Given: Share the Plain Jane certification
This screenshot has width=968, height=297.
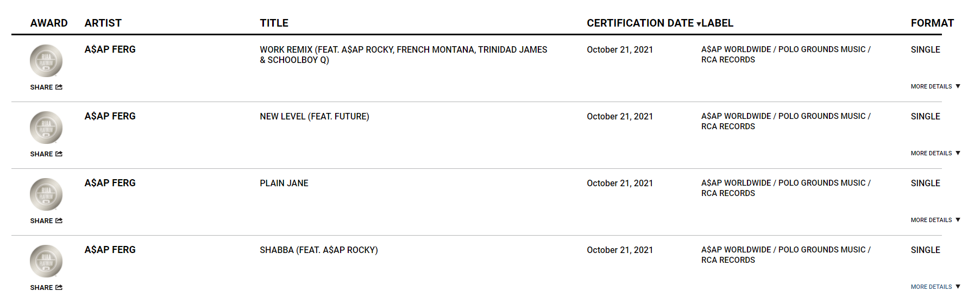Looking at the screenshot, I should pyautogui.click(x=46, y=220).
